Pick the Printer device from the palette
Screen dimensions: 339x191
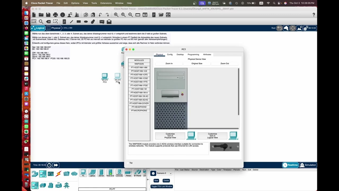(128, 173)
